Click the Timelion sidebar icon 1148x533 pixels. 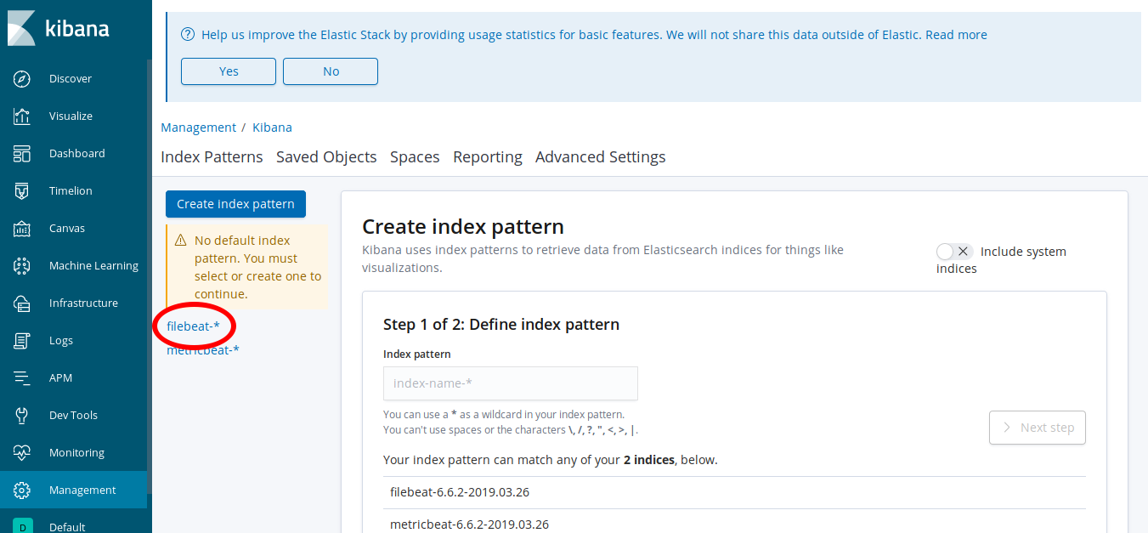[20, 190]
